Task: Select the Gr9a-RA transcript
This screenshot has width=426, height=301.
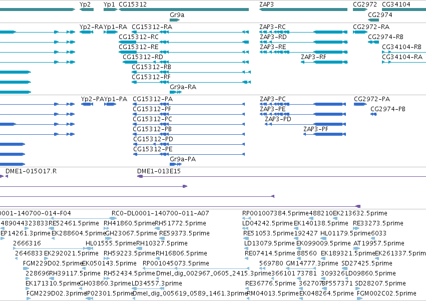Action: pos(176,92)
